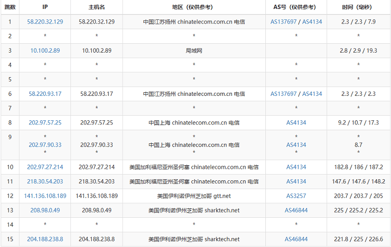Open IP link 218.30.54.203
This screenshot has width=391, height=247.
point(45,181)
